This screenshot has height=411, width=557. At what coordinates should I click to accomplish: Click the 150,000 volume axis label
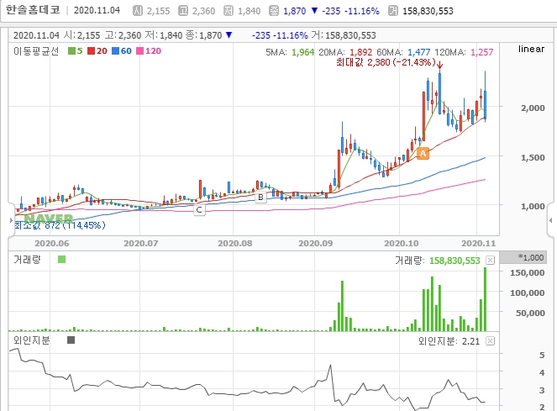pos(528,272)
